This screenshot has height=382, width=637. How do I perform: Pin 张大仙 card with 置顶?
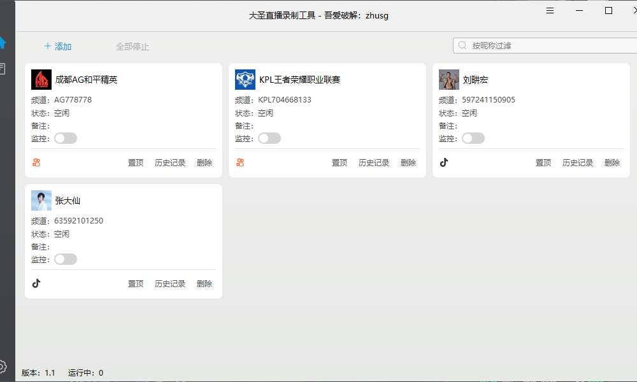[x=136, y=284]
